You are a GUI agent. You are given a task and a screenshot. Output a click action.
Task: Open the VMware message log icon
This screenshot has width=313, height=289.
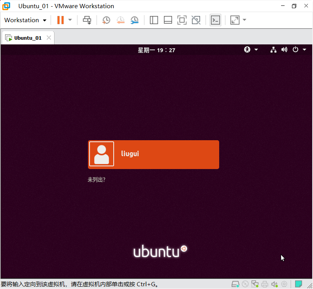299,284
